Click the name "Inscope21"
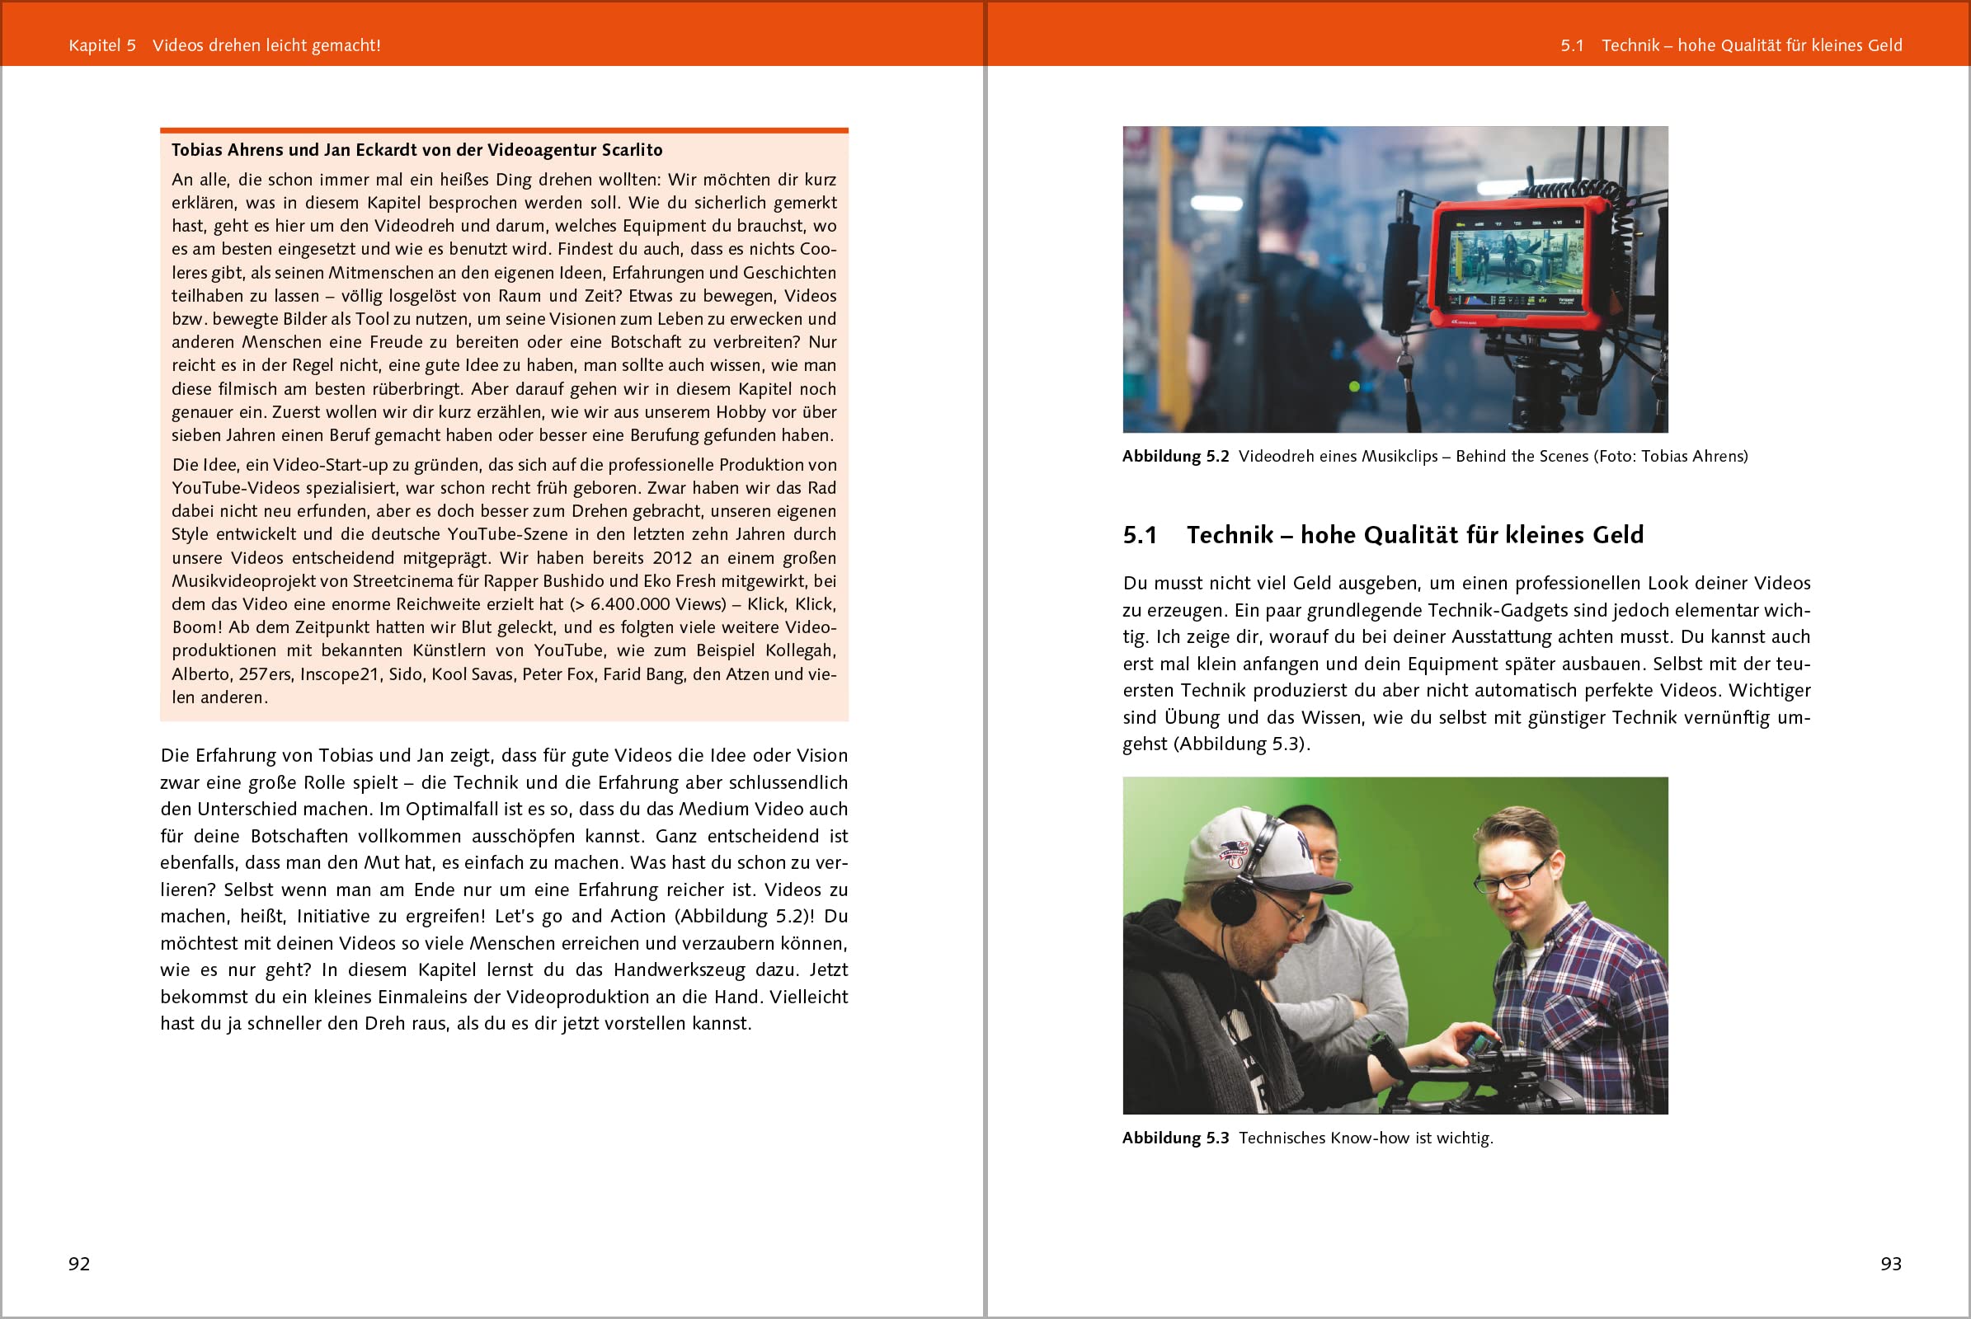This screenshot has width=1971, height=1319. tap(340, 674)
